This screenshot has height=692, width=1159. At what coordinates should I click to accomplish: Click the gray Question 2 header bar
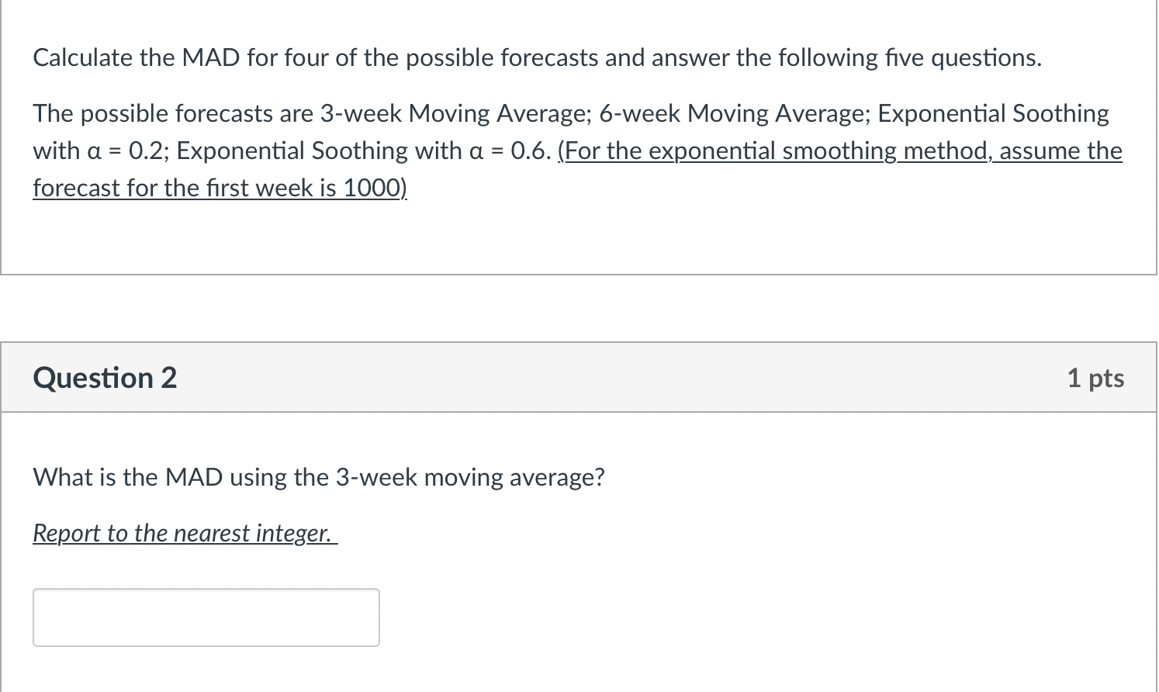point(579,377)
